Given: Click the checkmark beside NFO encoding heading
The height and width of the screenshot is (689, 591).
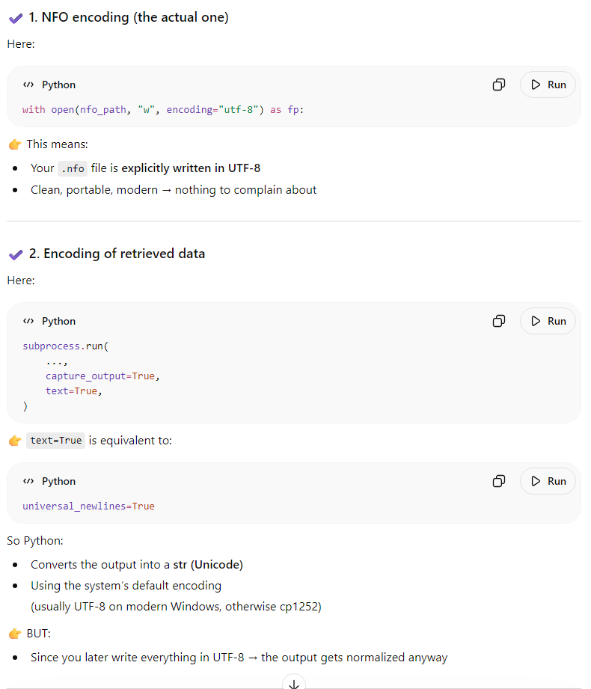Looking at the screenshot, I should coord(15,18).
